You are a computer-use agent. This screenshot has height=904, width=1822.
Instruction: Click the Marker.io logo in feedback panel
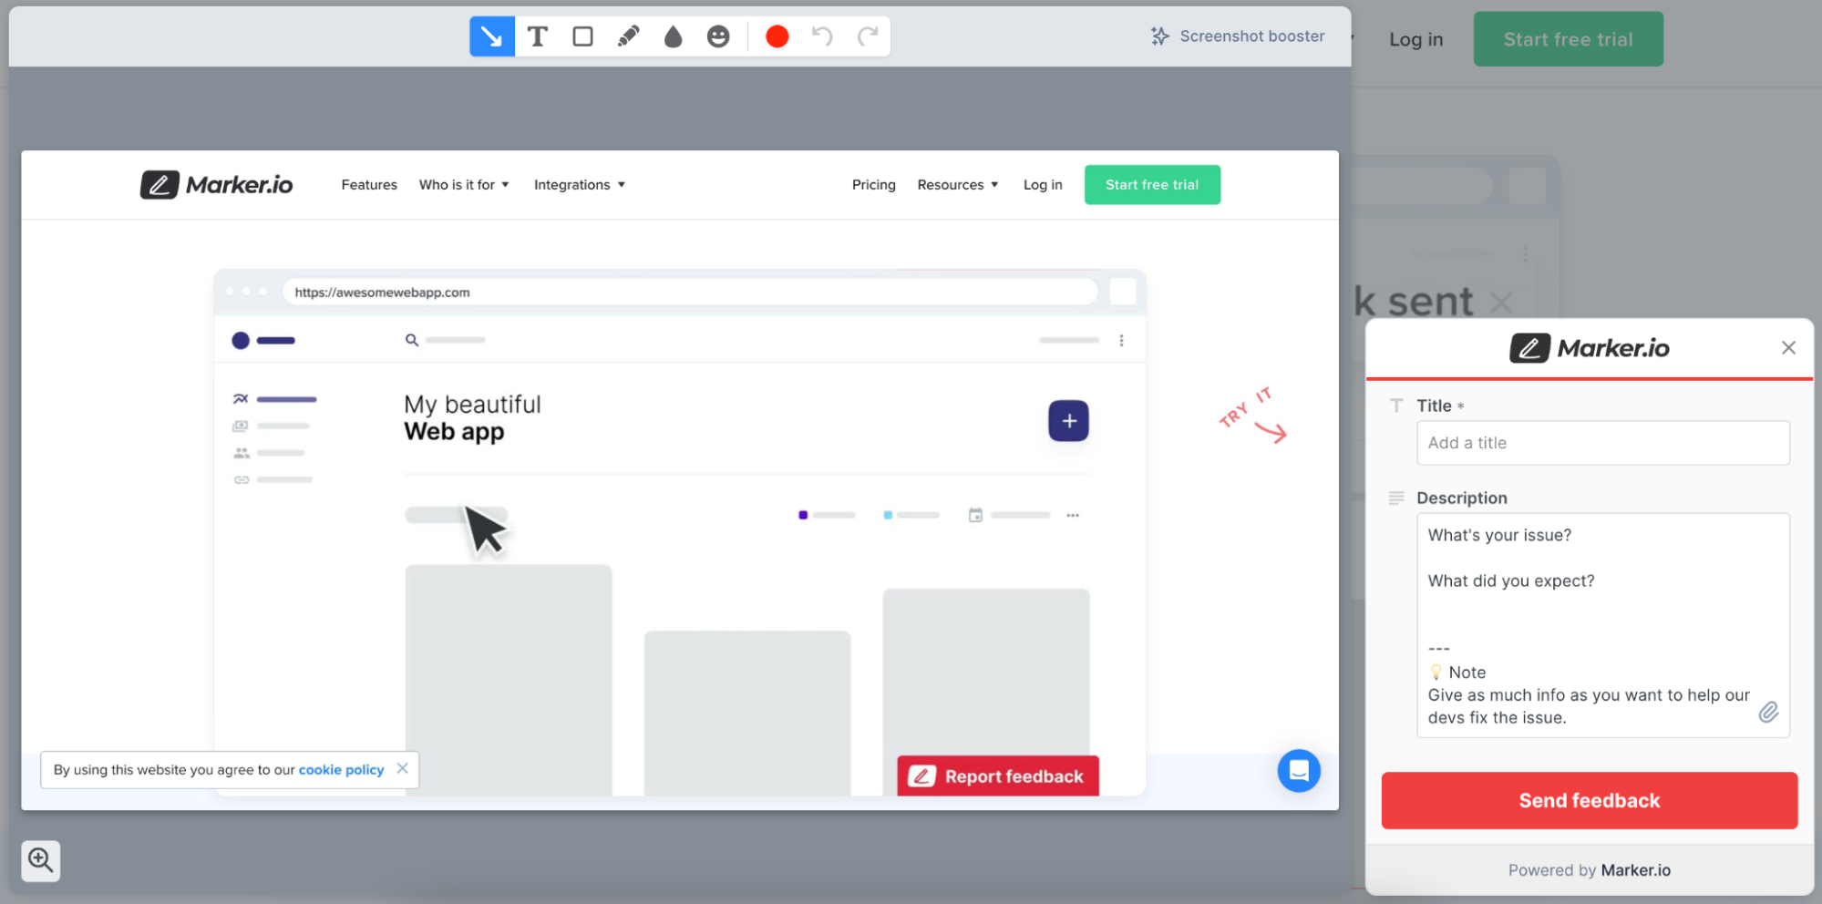(x=1589, y=348)
